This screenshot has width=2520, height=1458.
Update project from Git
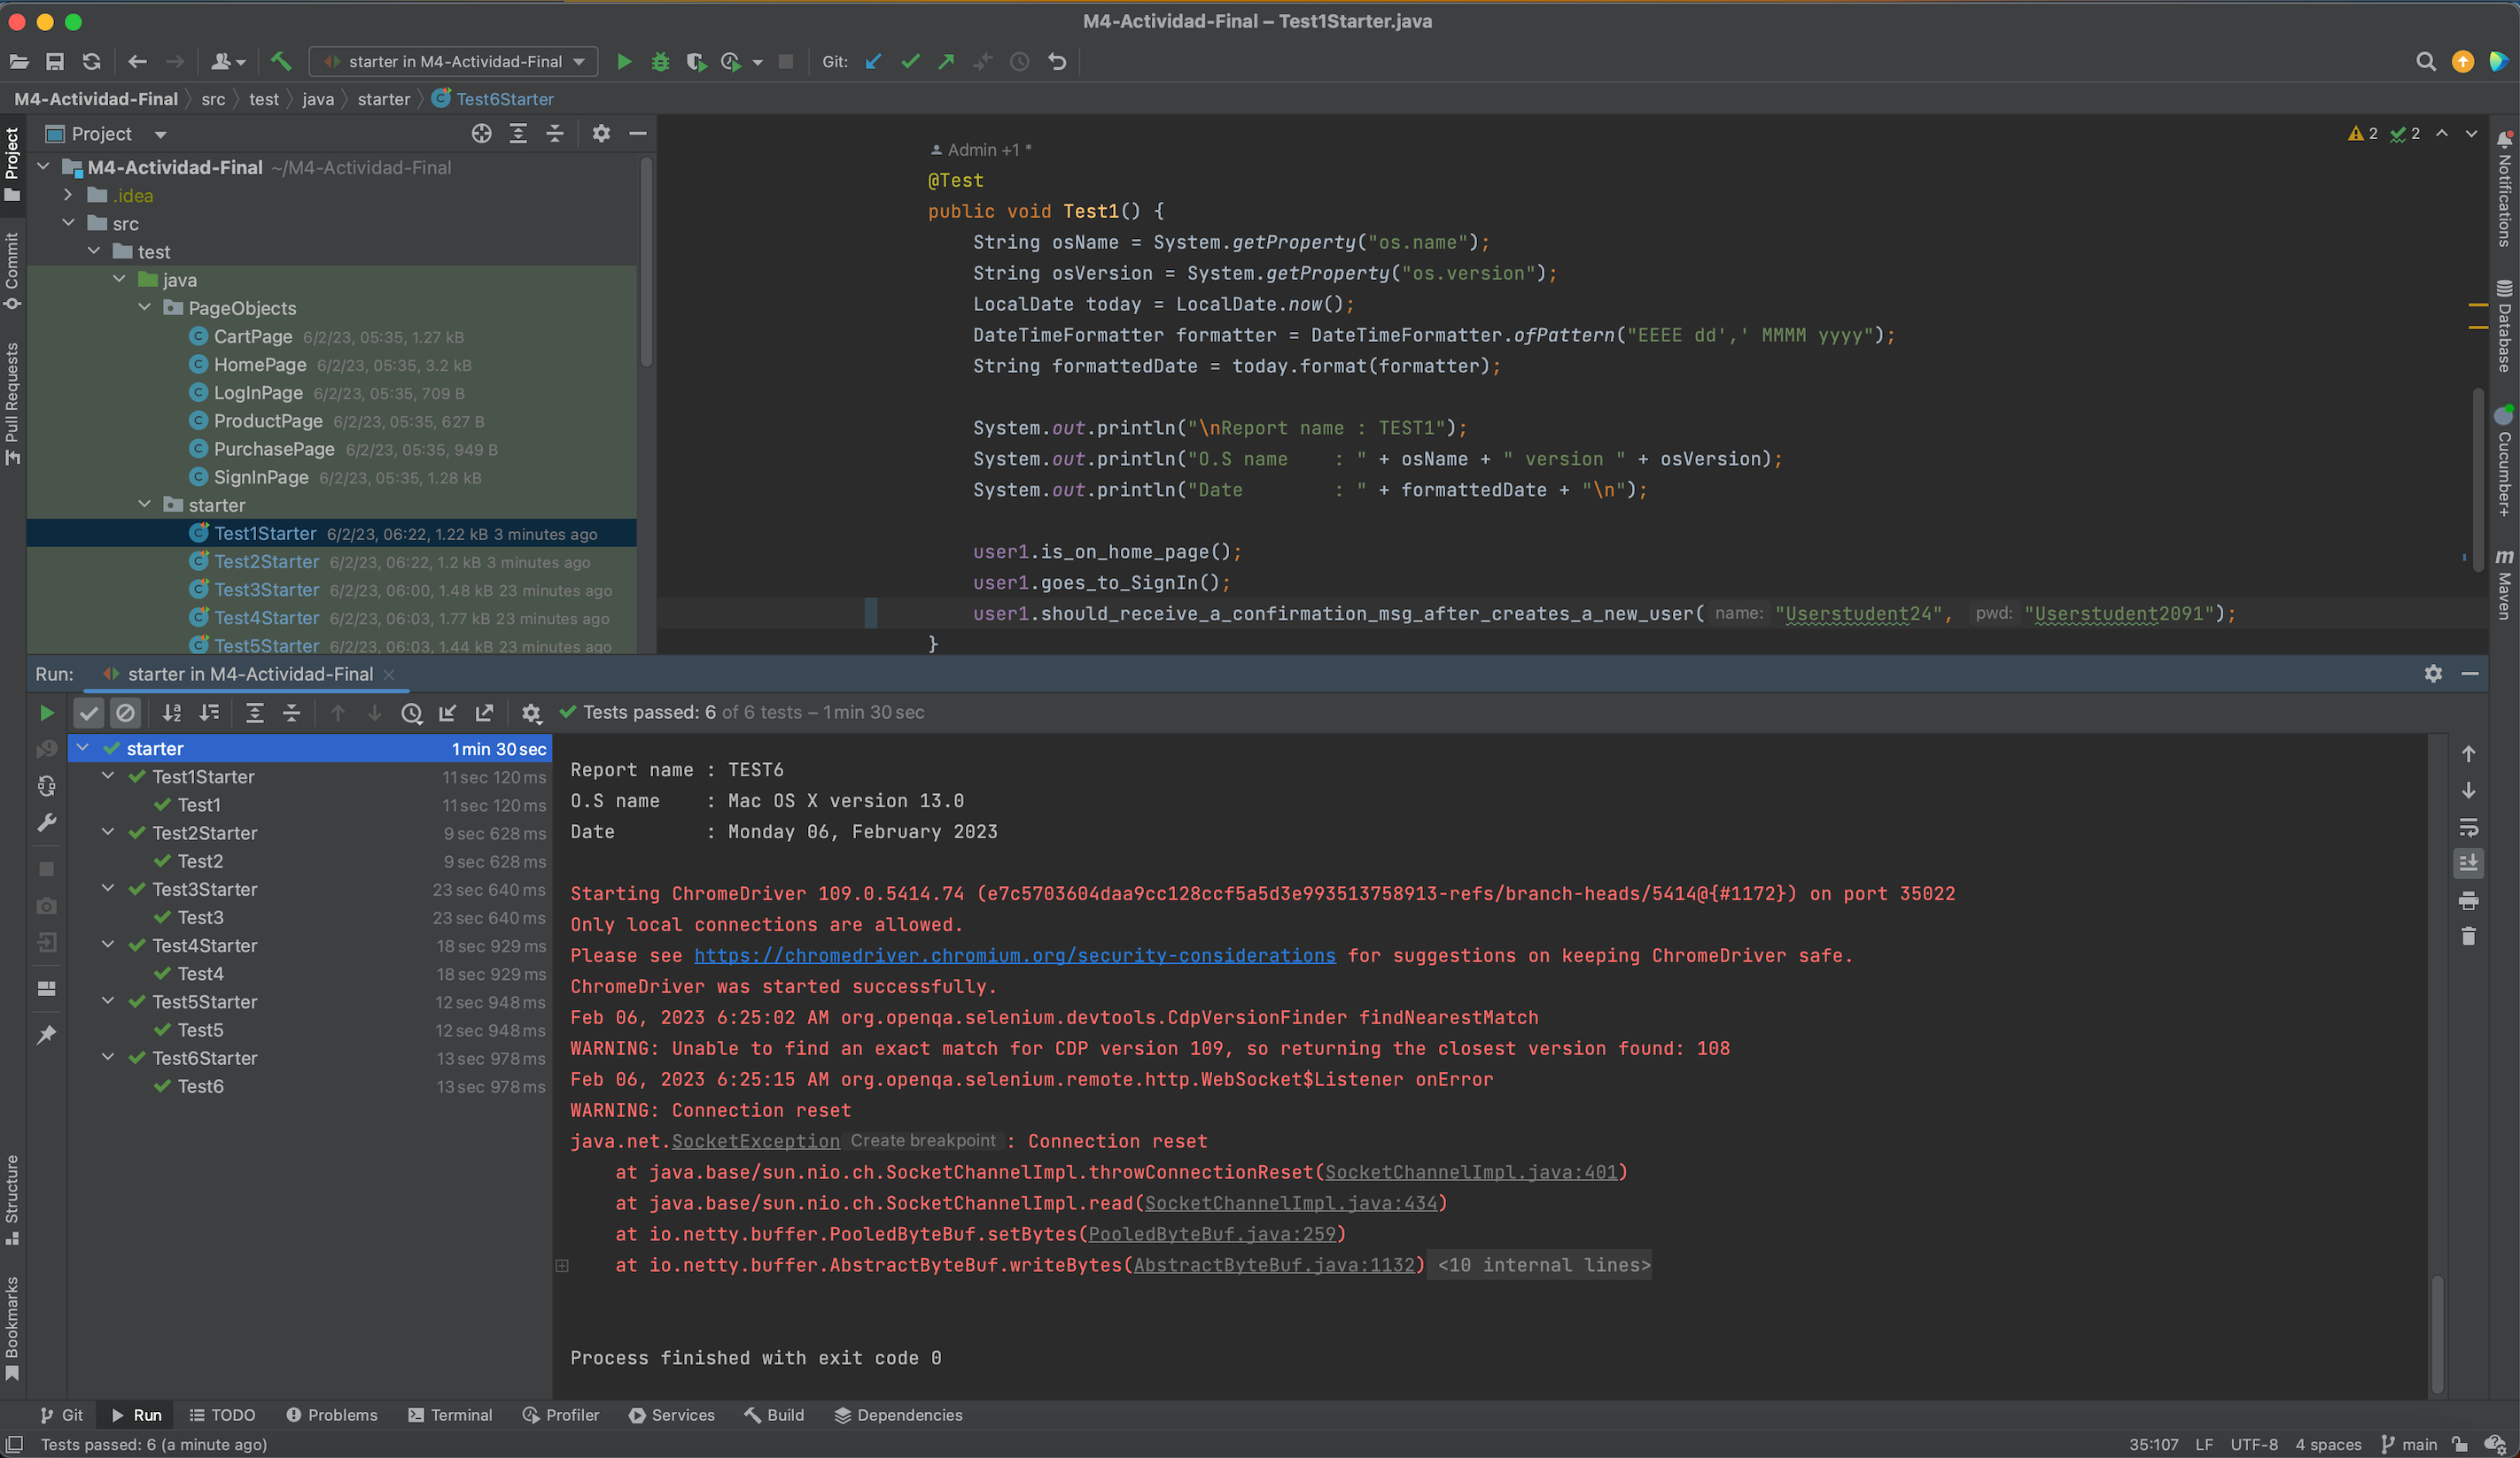873,61
